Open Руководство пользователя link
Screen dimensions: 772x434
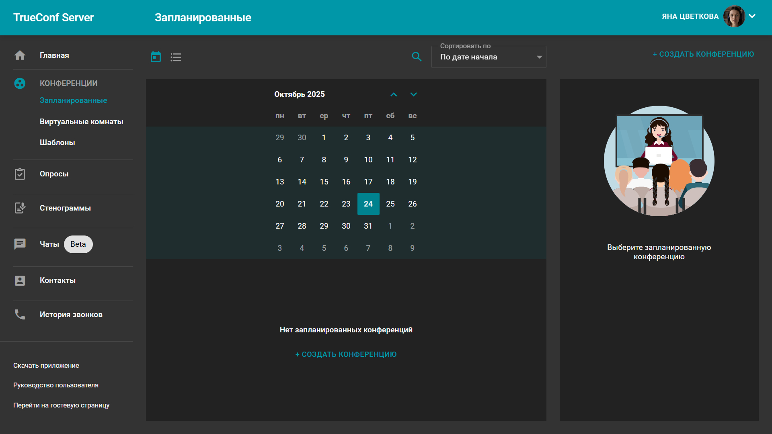(x=56, y=385)
